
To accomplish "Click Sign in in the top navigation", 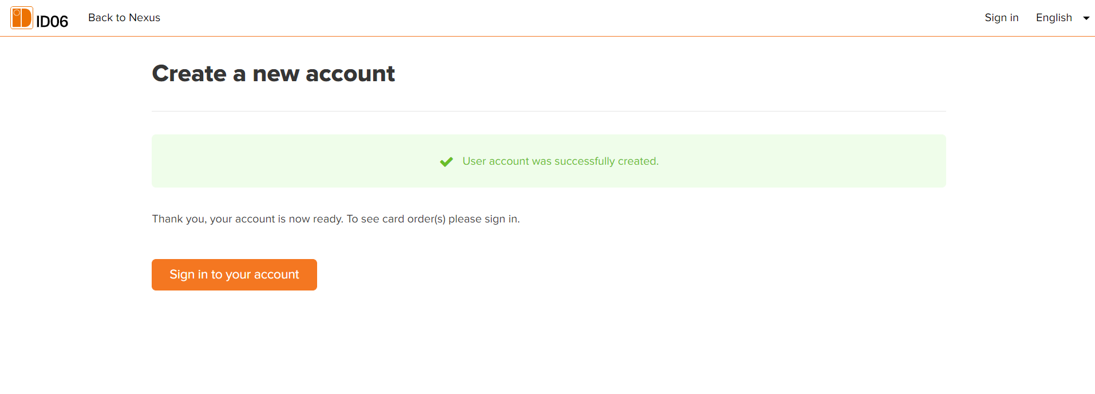I will point(1001,18).
